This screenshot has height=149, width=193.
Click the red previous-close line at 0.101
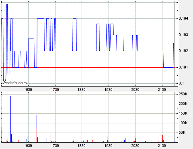[x=88, y=68]
